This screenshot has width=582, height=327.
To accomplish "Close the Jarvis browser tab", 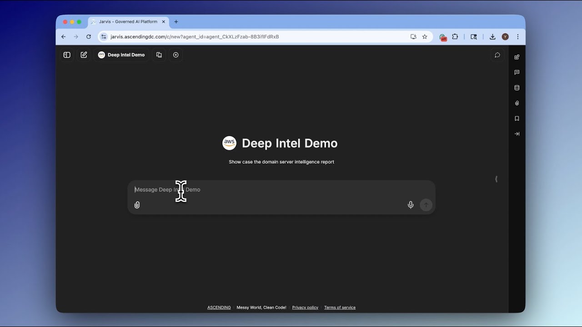I will pos(164,22).
